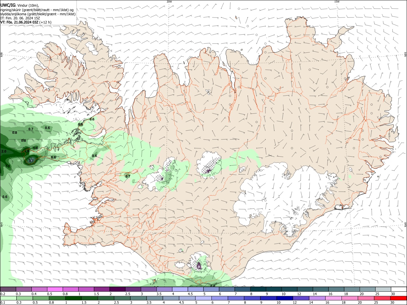Click the violet 12 rain legend swatch
This screenshot has width=407, height=305.
301,298
